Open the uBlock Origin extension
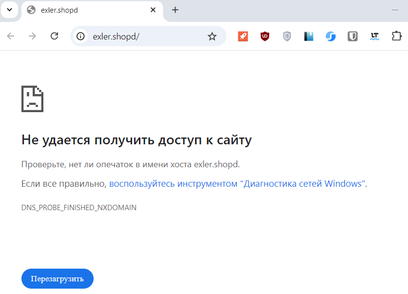The width and height of the screenshot is (408, 294). click(x=265, y=36)
